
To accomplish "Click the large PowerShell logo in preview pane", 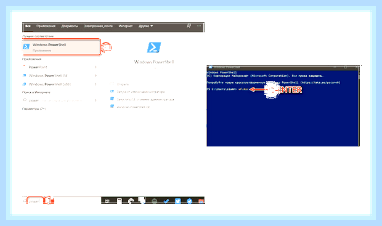I will point(154,47).
